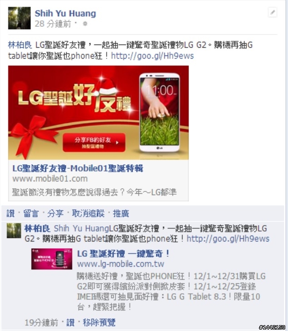Like the post with 讚
This screenshot has width=288, height=331.
[10, 213]
